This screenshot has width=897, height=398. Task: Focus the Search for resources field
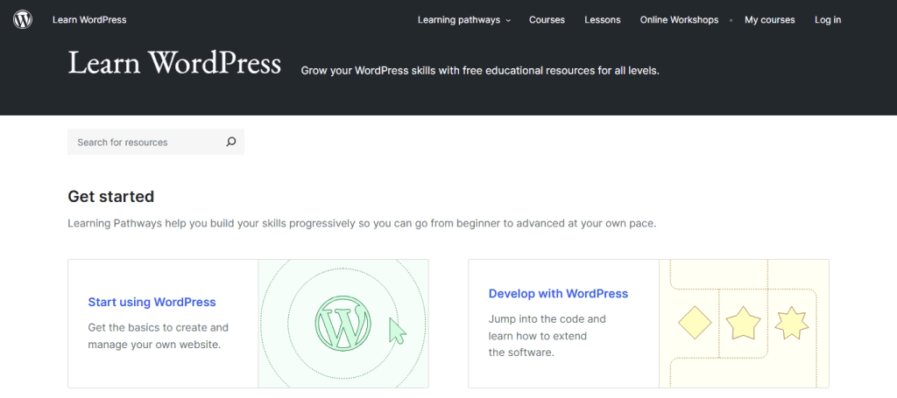(156, 142)
